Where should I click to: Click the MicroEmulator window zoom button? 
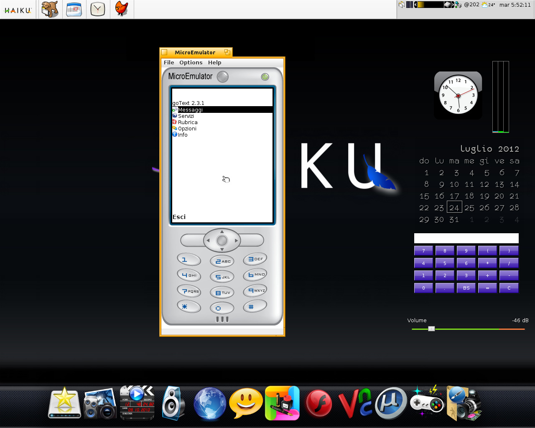pos(227,52)
